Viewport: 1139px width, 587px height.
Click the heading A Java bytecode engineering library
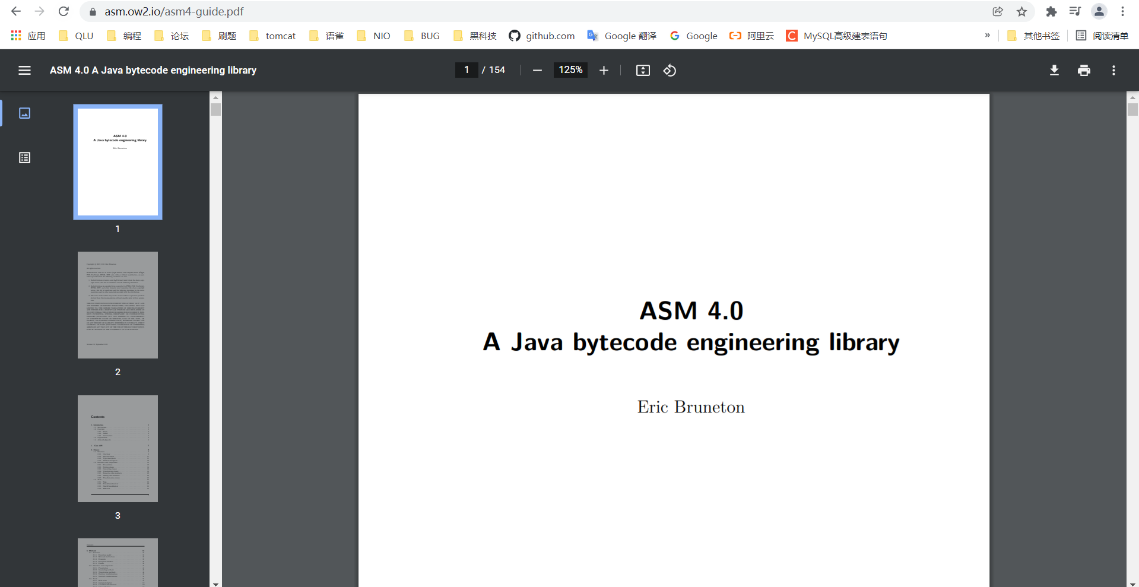point(691,342)
